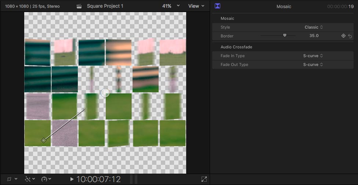The height and width of the screenshot is (185, 358).
Task: Click the Style parameter label
Action: (225, 27)
